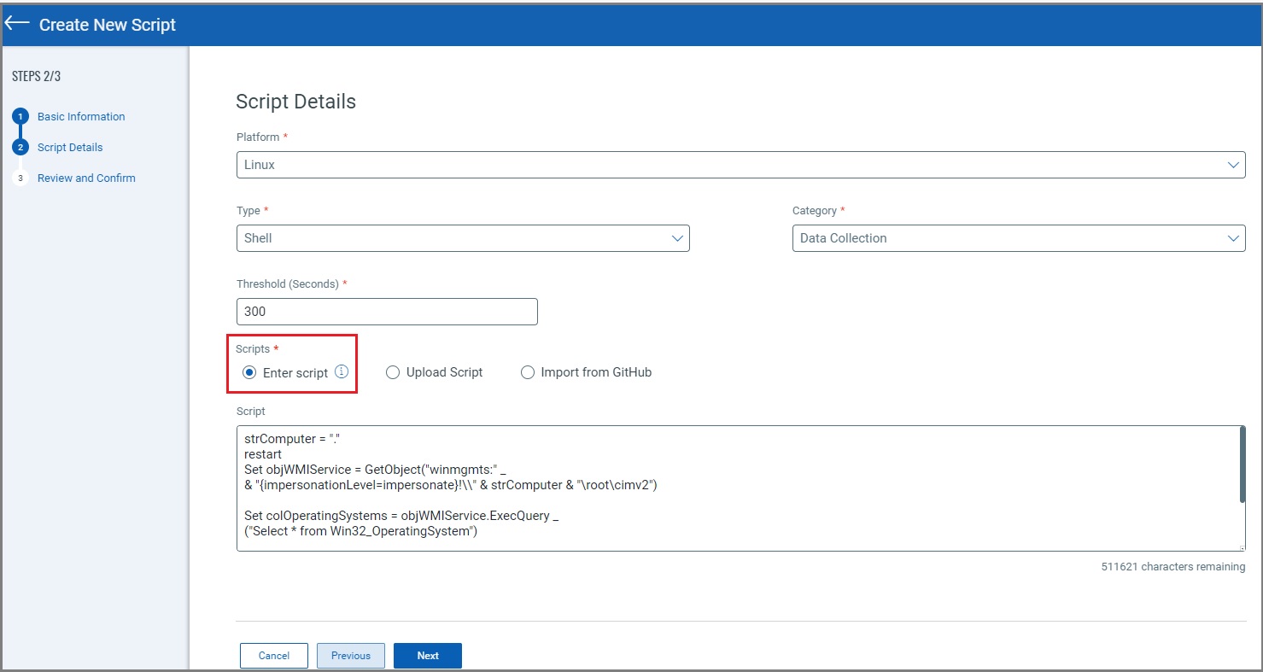Viewport: 1263px width, 672px height.
Task: Click step 3 circle icon in the sidebar
Action: [20, 178]
